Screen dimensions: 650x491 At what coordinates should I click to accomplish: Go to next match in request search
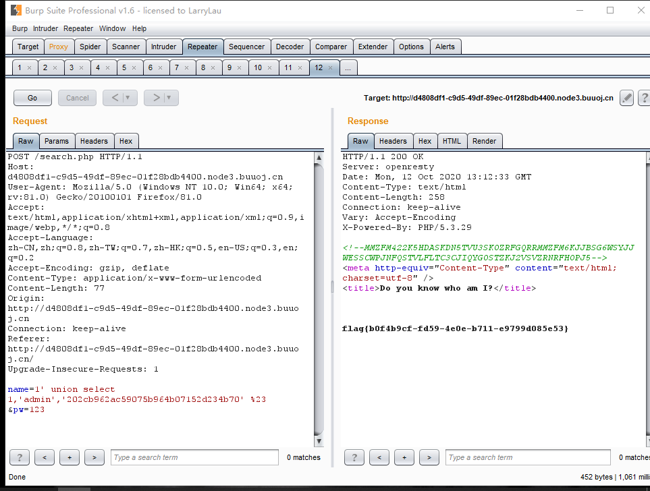[94, 457]
